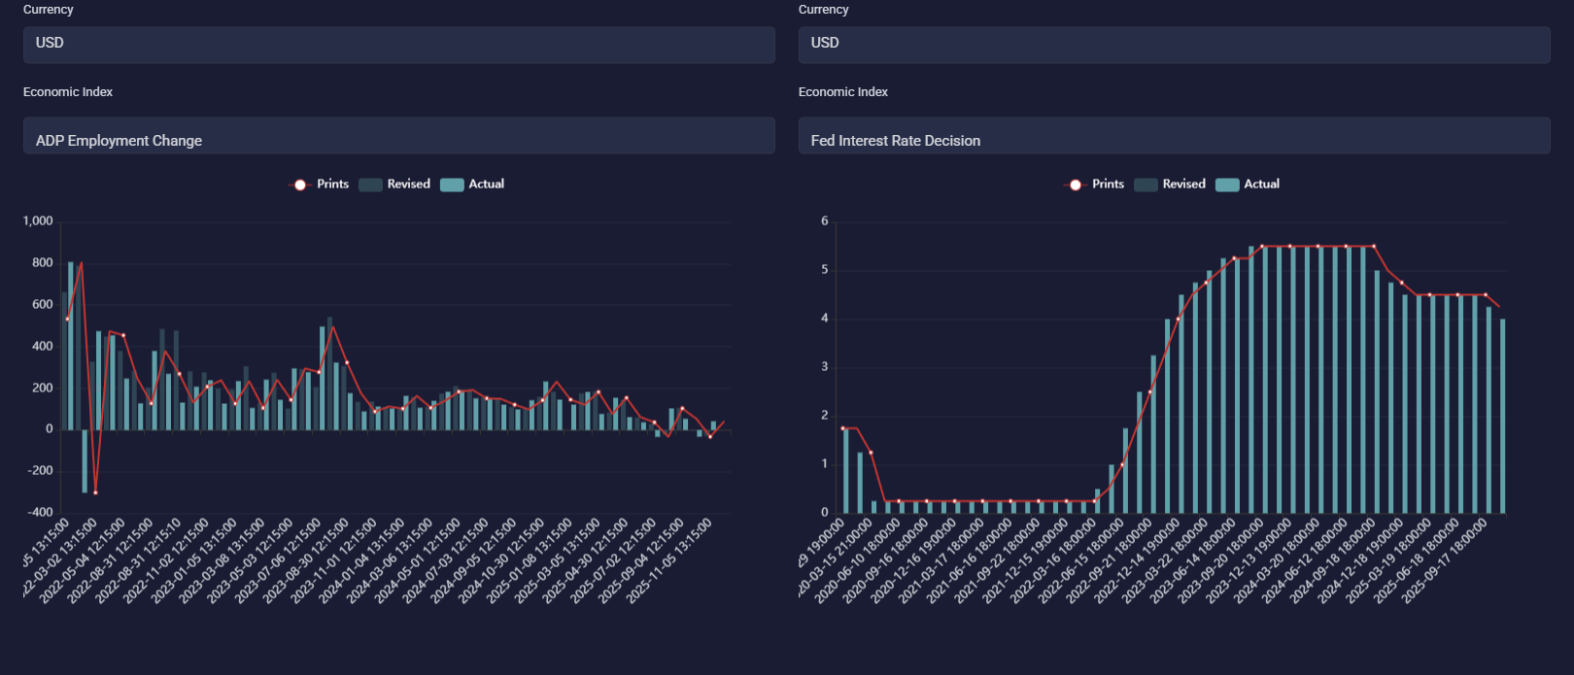The height and width of the screenshot is (675, 1574).
Task: Open the left Currency USD dropdown
Action: [398, 44]
